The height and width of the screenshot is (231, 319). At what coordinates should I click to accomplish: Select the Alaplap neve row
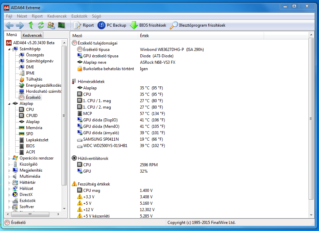tap(126, 62)
